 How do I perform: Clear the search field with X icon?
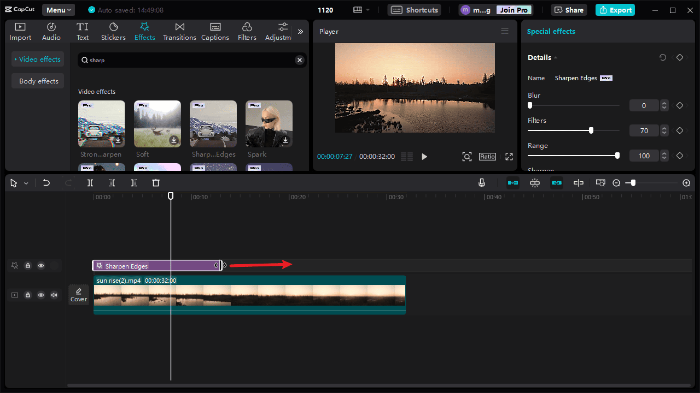tap(300, 60)
